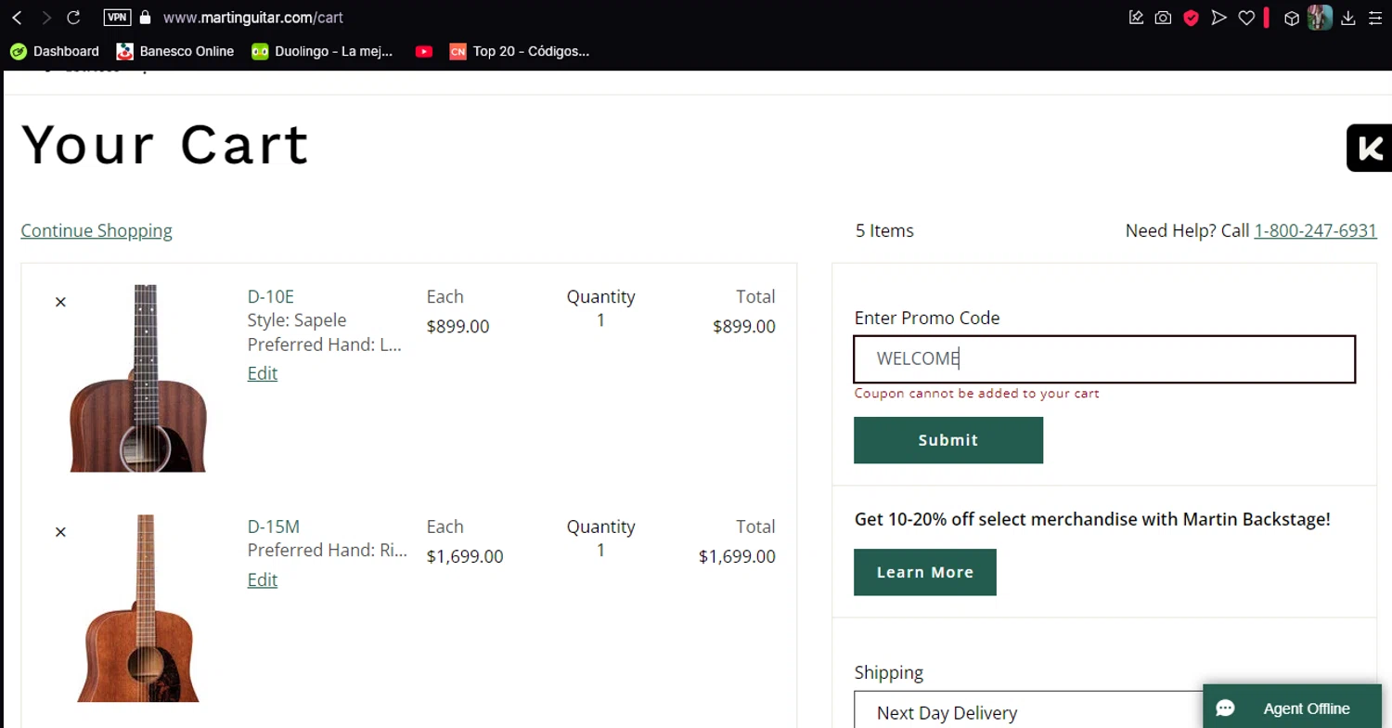The width and height of the screenshot is (1392, 728).
Task: Open the red ad blocker shield
Action: click(1191, 18)
